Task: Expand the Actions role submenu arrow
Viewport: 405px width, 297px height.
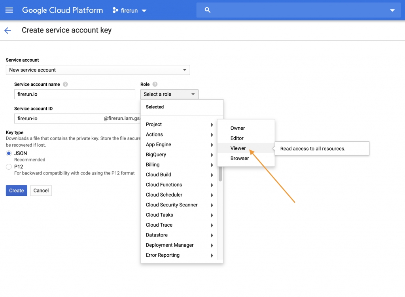Action: [212, 135]
